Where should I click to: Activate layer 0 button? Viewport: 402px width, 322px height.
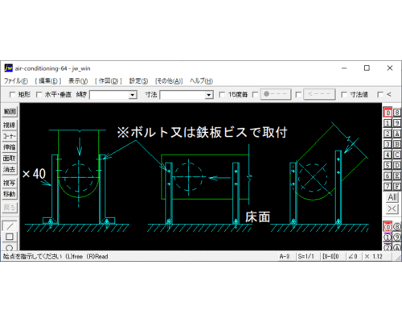point(388,113)
